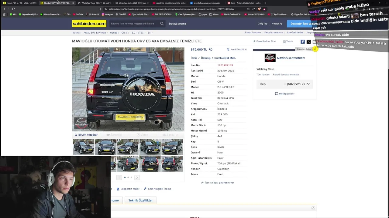Report listing via İlan ile İlgili Şikayetim Var

(218, 183)
